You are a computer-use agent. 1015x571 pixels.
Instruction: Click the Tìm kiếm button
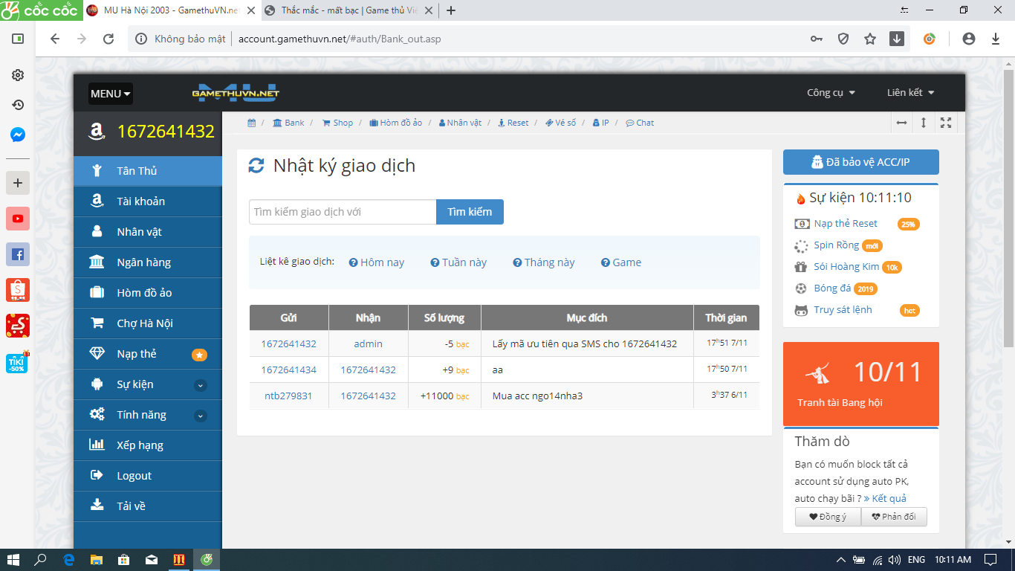coord(470,212)
